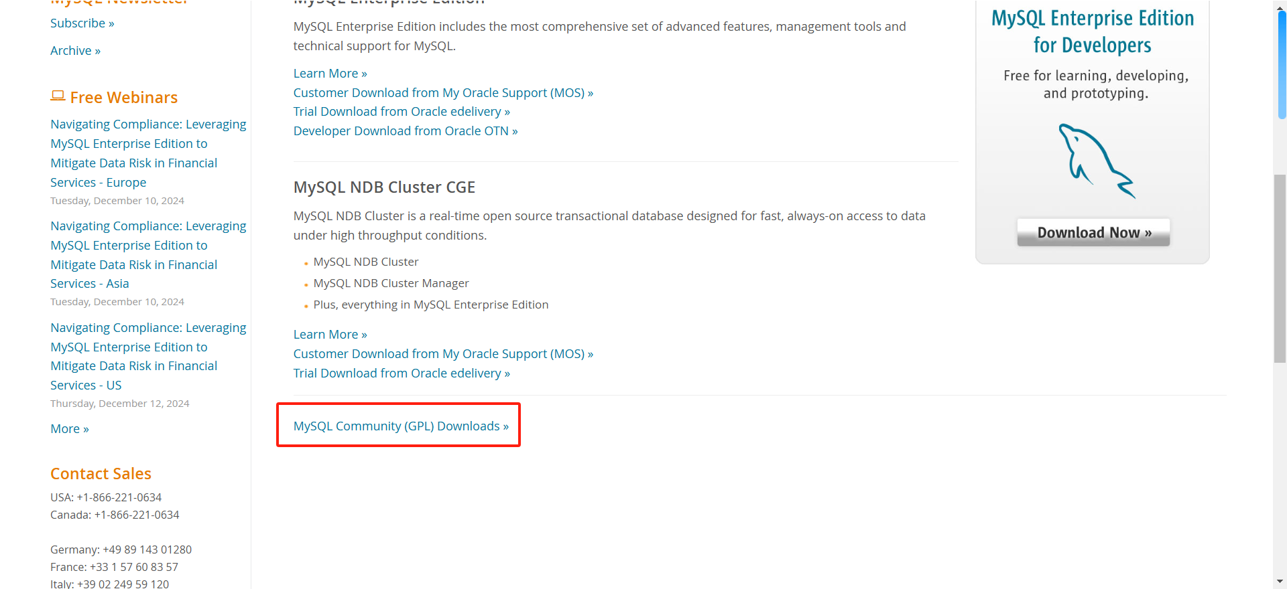Open Developer Download from Oracle OTN
Image resolution: width=1287 pixels, height=589 pixels.
405,131
